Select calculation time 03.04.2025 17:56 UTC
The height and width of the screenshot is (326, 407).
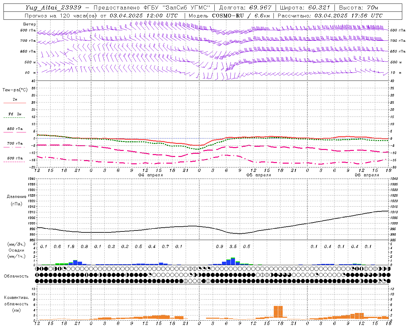(x=348, y=16)
